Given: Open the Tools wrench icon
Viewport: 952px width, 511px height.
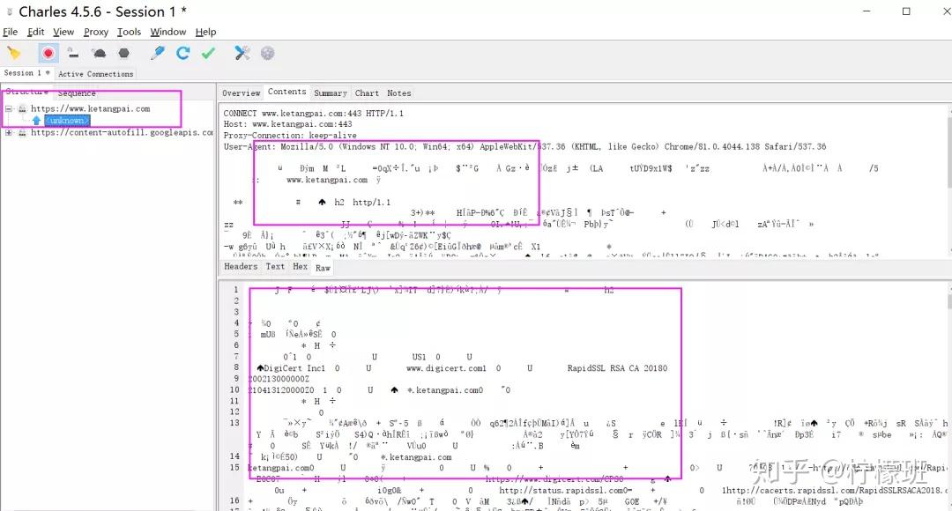Looking at the screenshot, I should click(242, 54).
